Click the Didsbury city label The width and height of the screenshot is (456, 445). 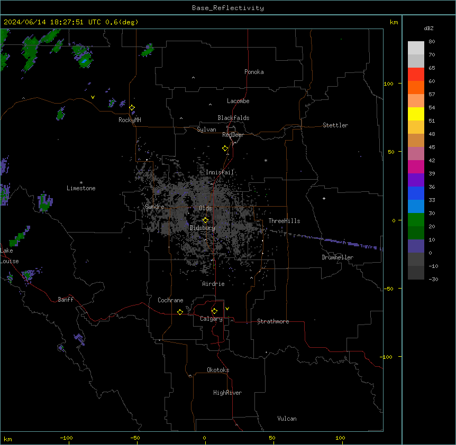click(203, 228)
